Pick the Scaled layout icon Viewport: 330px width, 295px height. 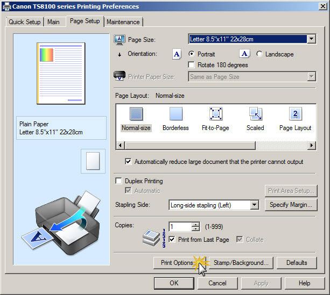click(x=255, y=114)
